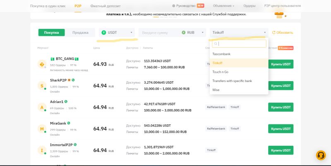Switch to the Продажа sell toggle
Viewport: 331px width, 166px height.
click(x=80, y=33)
